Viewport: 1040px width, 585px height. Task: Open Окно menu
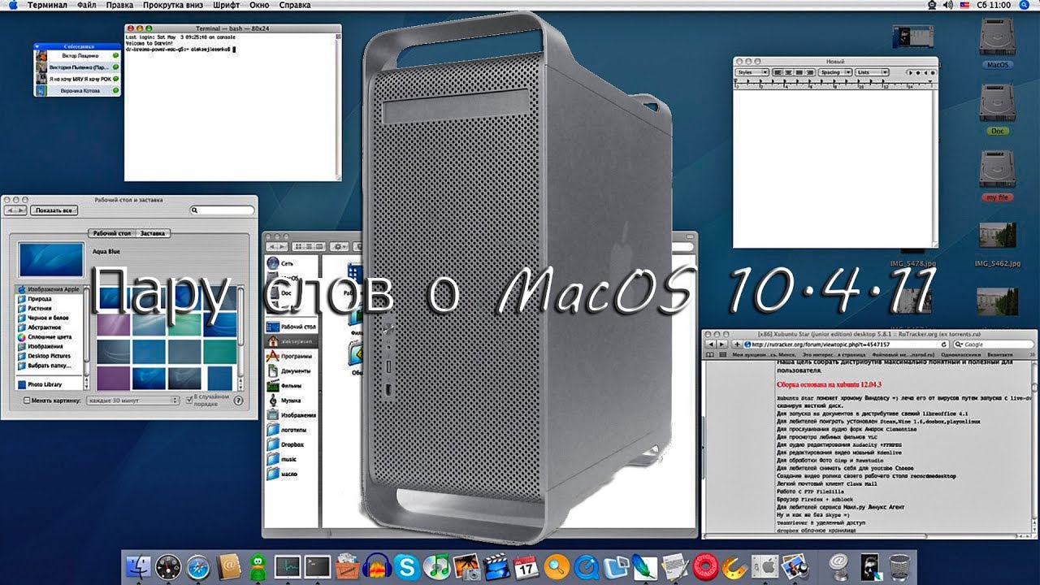tap(259, 5)
